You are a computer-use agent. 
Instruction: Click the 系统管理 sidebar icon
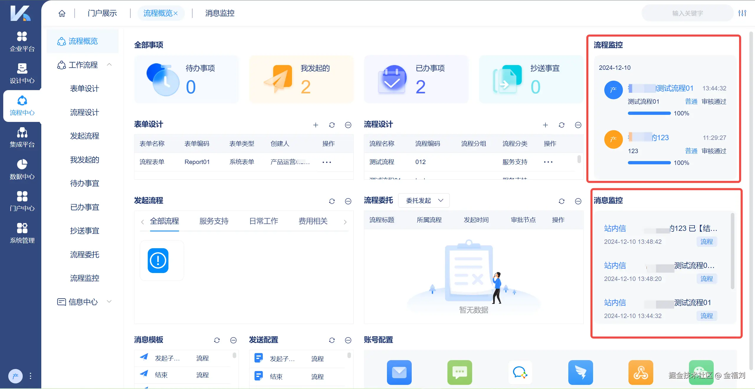tap(22, 233)
